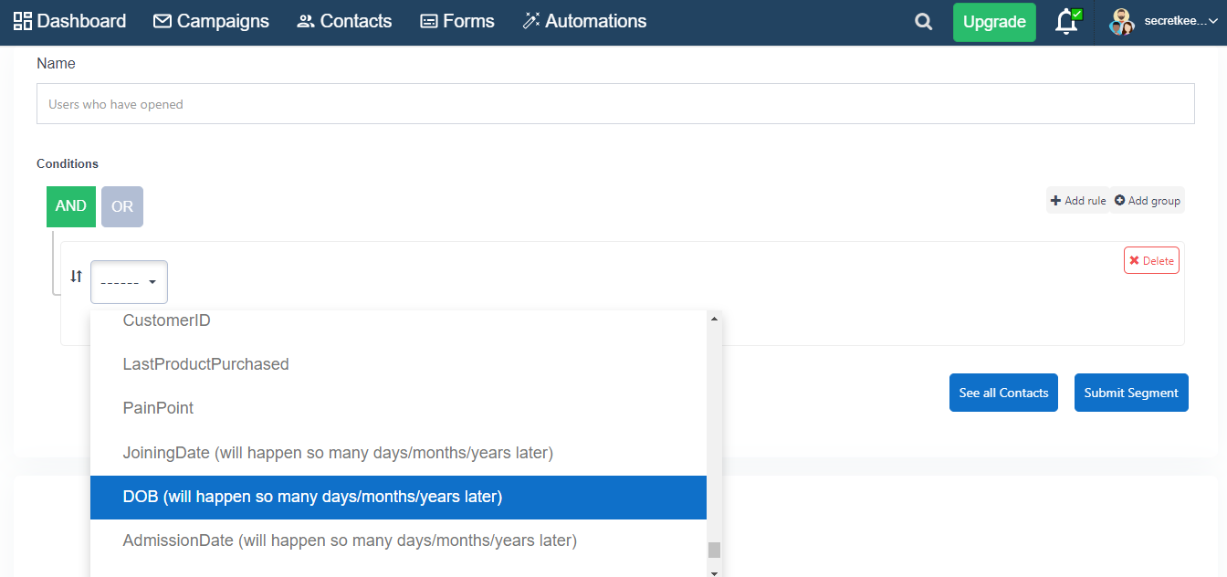Image resolution: width=1227 pixels, height=577 pixels.
Task: Click the Dashboard grid icon
Action: pyautogui.click(x=23, y=21)
